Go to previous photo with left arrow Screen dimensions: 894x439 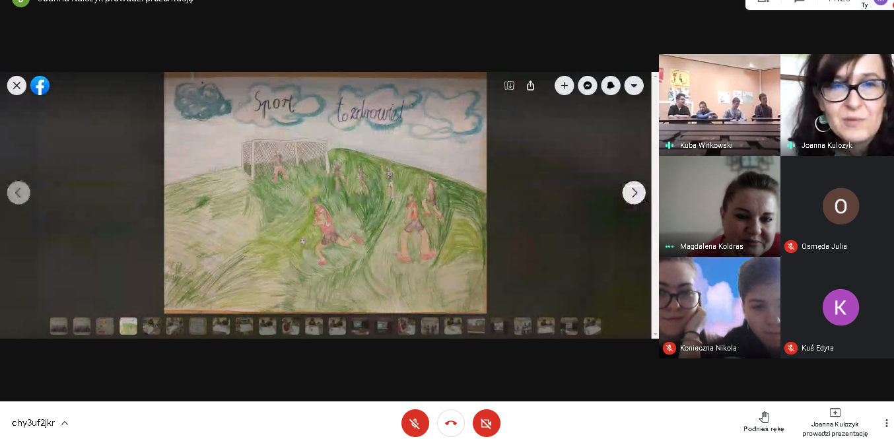(x=18, y=193)
